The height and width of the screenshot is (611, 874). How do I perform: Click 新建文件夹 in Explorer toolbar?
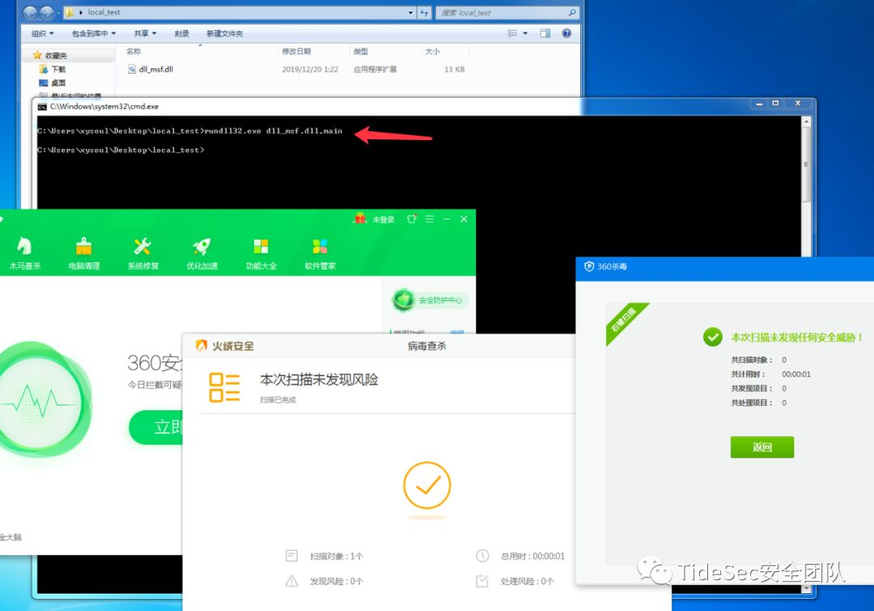point(225,33)
